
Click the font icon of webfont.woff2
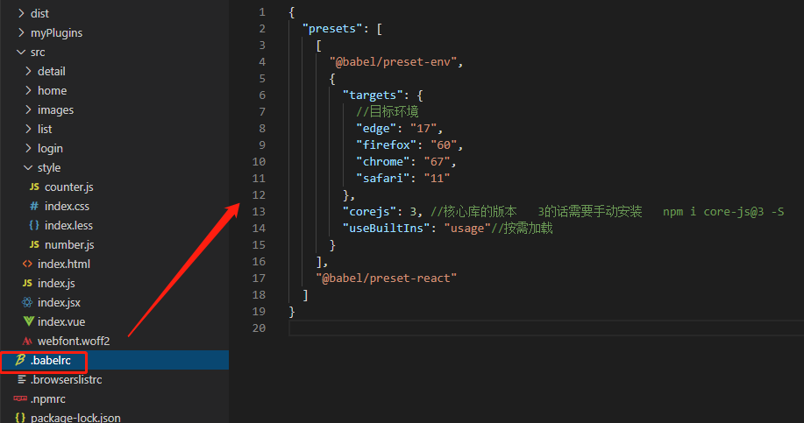click(27, 341)
